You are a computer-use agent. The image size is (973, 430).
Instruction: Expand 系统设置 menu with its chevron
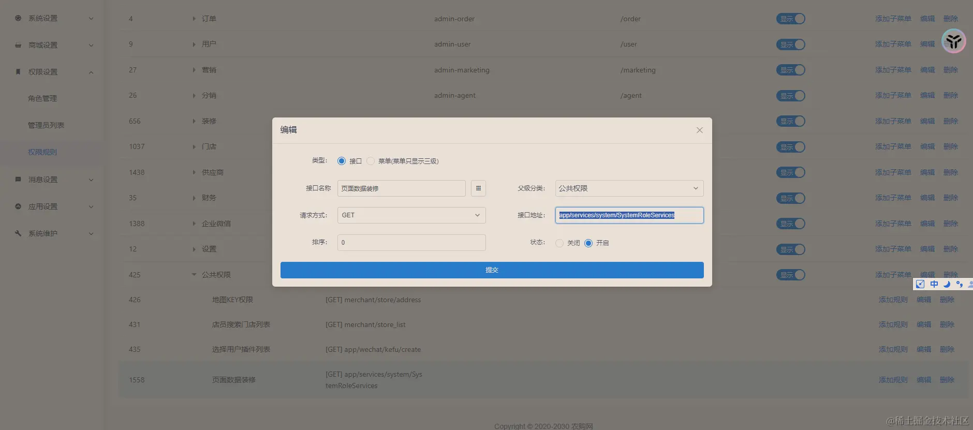coord(91,19)
